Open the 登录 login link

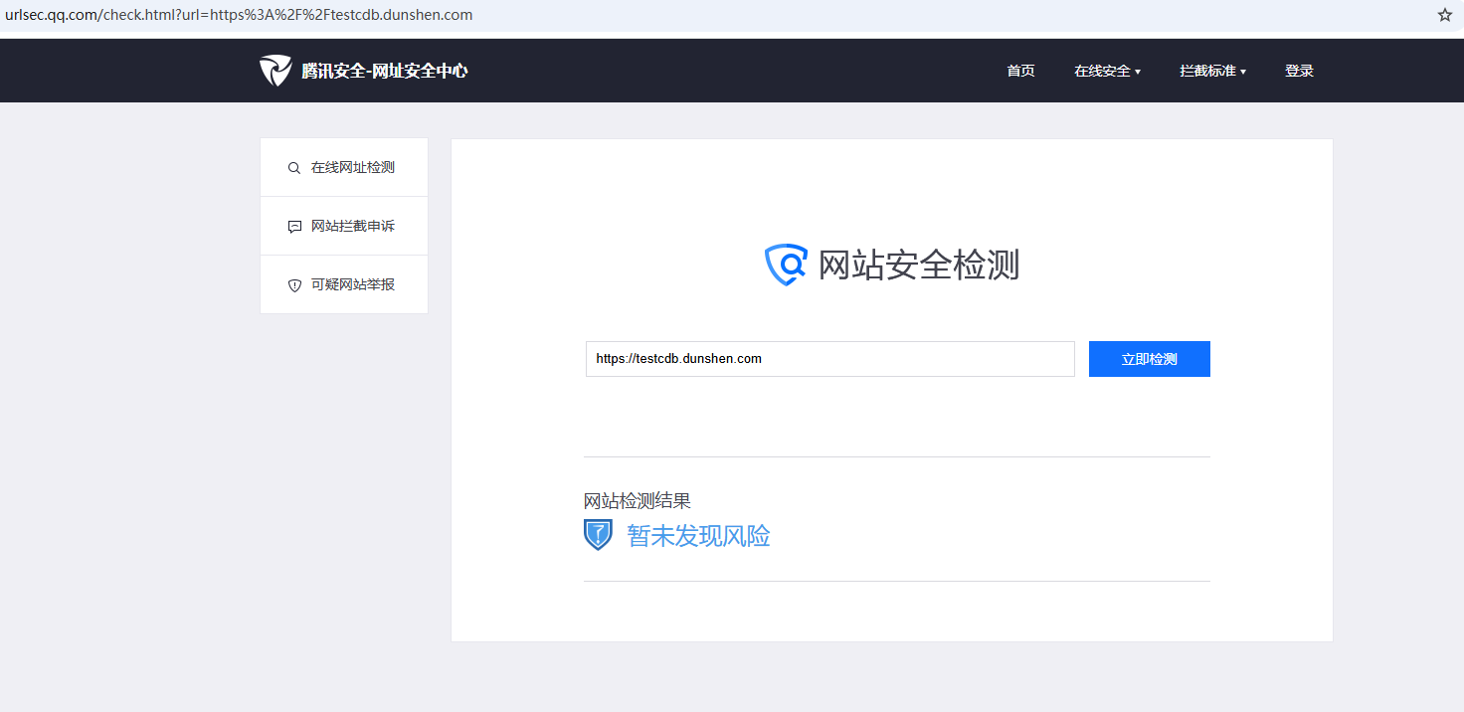point(1299,71)
